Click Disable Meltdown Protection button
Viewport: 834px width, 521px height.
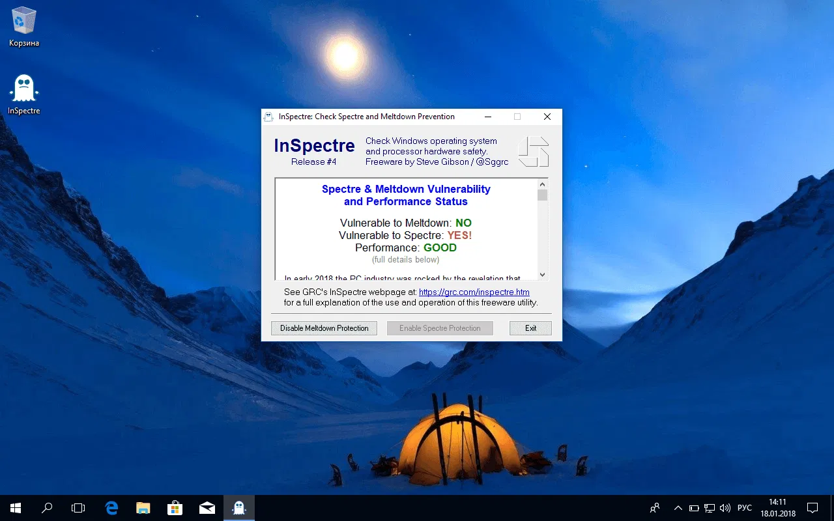point(324,328)
